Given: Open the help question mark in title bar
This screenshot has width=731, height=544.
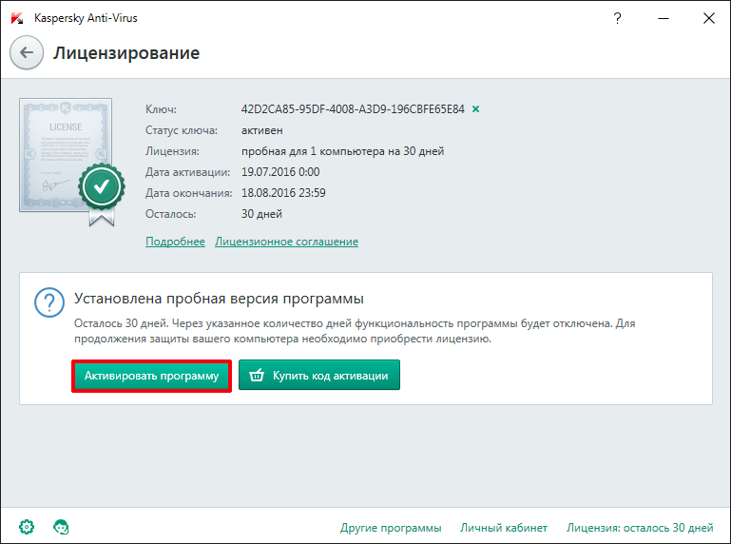Looking at the screenshot, I should pyautogui.click(x=617, y=18).
